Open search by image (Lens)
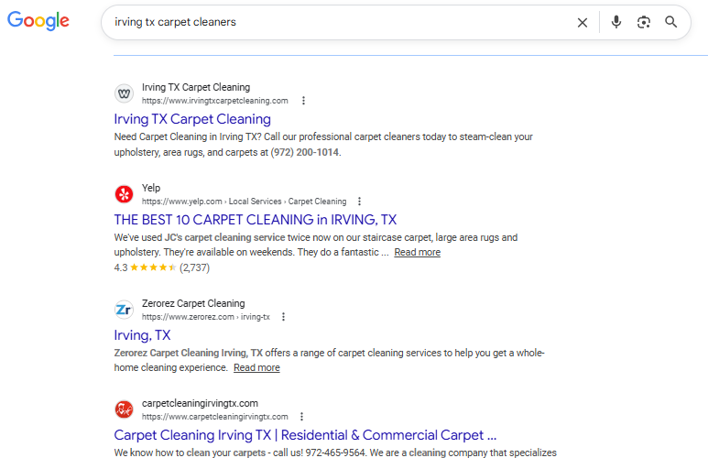 point(644,22)
